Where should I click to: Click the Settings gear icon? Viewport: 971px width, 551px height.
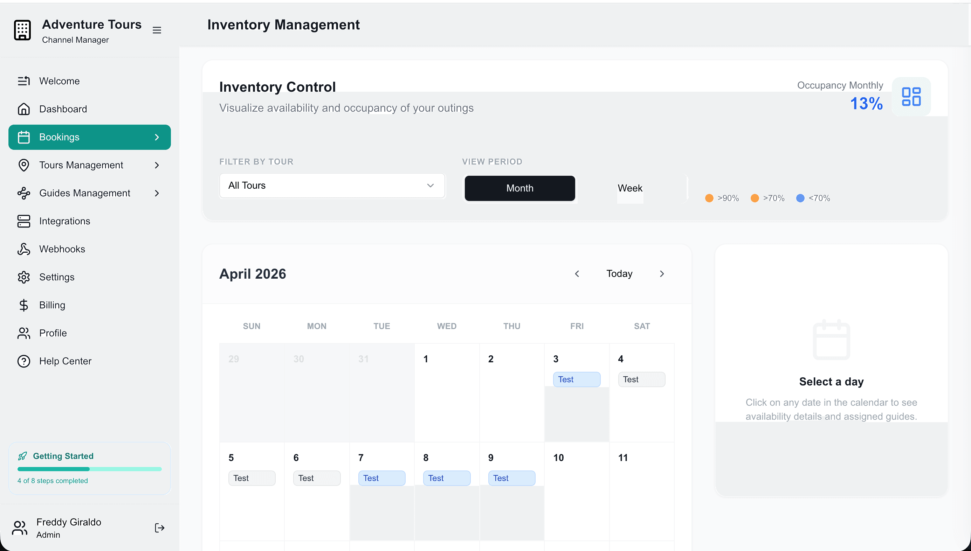[x=23, y=277]
